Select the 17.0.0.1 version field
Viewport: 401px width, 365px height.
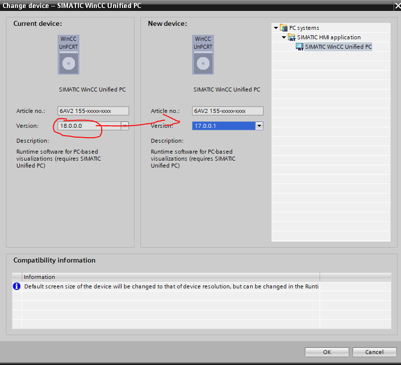[224, 126]
